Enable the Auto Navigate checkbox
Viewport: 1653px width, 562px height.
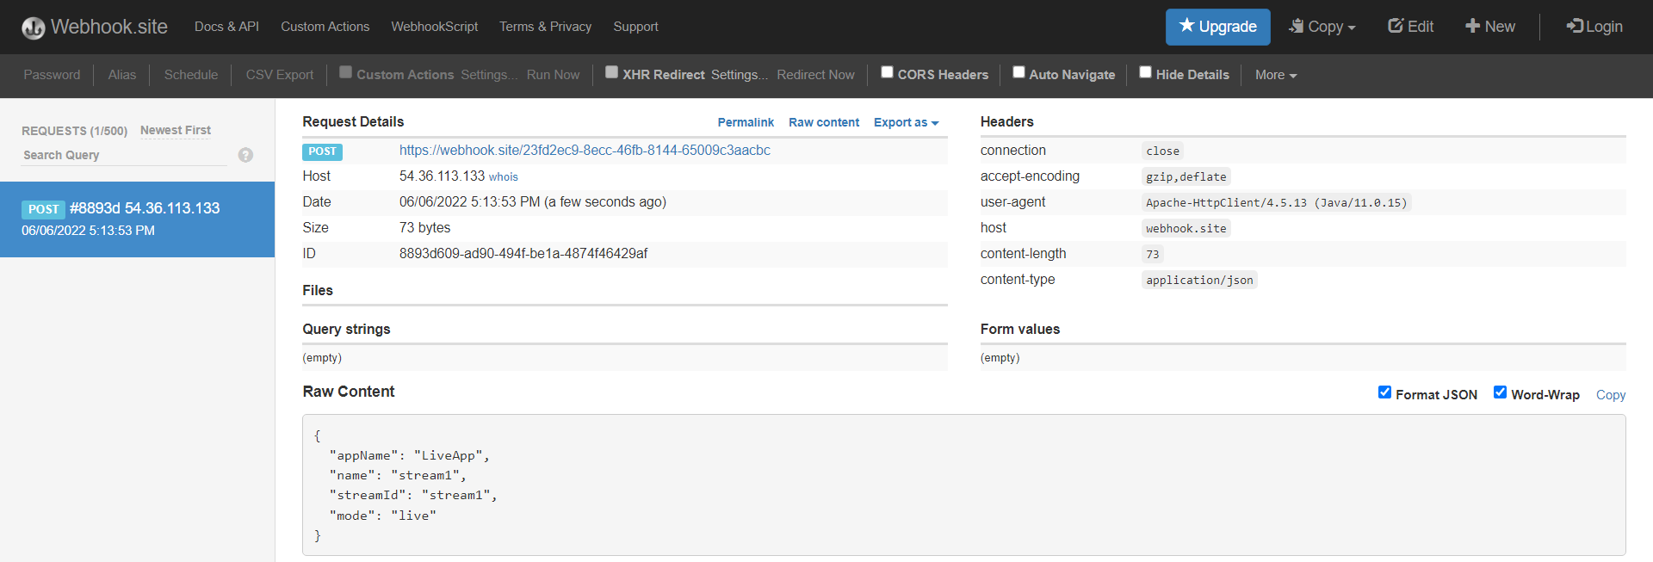click(x=1018, y=72)
